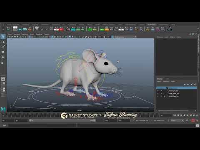The width and height of the screenshot is (200, 150).
Task: Open the viewport Panels menu
Action: pos(47,34)
